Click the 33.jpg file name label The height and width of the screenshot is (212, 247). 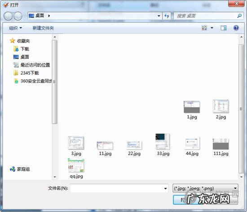click(163, 153)
